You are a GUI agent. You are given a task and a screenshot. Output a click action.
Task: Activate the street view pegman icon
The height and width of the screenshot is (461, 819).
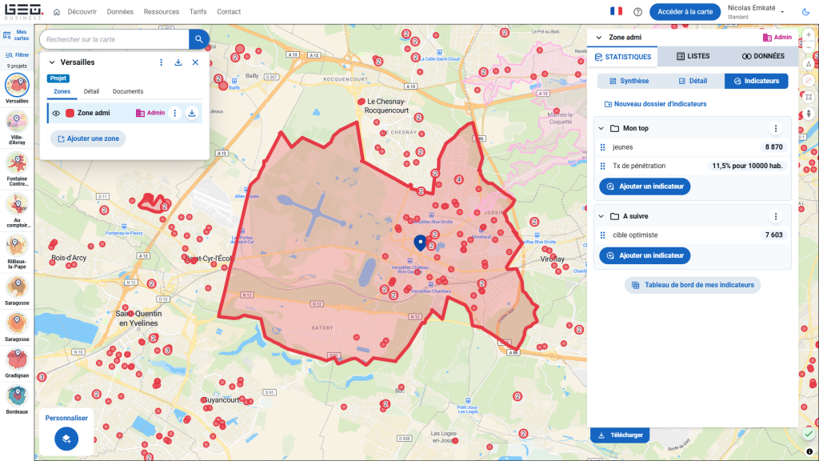coord(809,113)
